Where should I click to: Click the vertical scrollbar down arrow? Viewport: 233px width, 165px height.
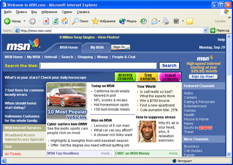[x=229, y=154]
